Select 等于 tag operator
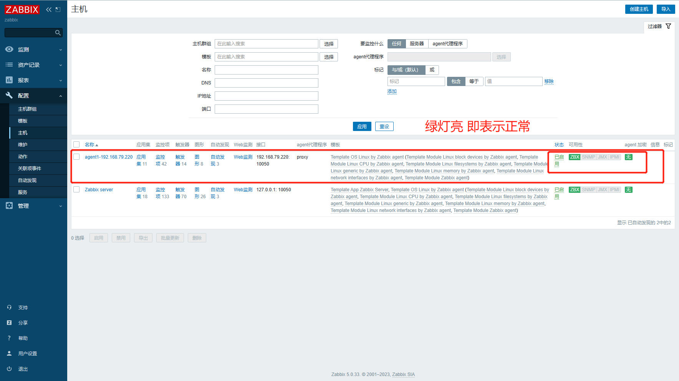This screenshot has width=679, height=381. coord(474,81)
